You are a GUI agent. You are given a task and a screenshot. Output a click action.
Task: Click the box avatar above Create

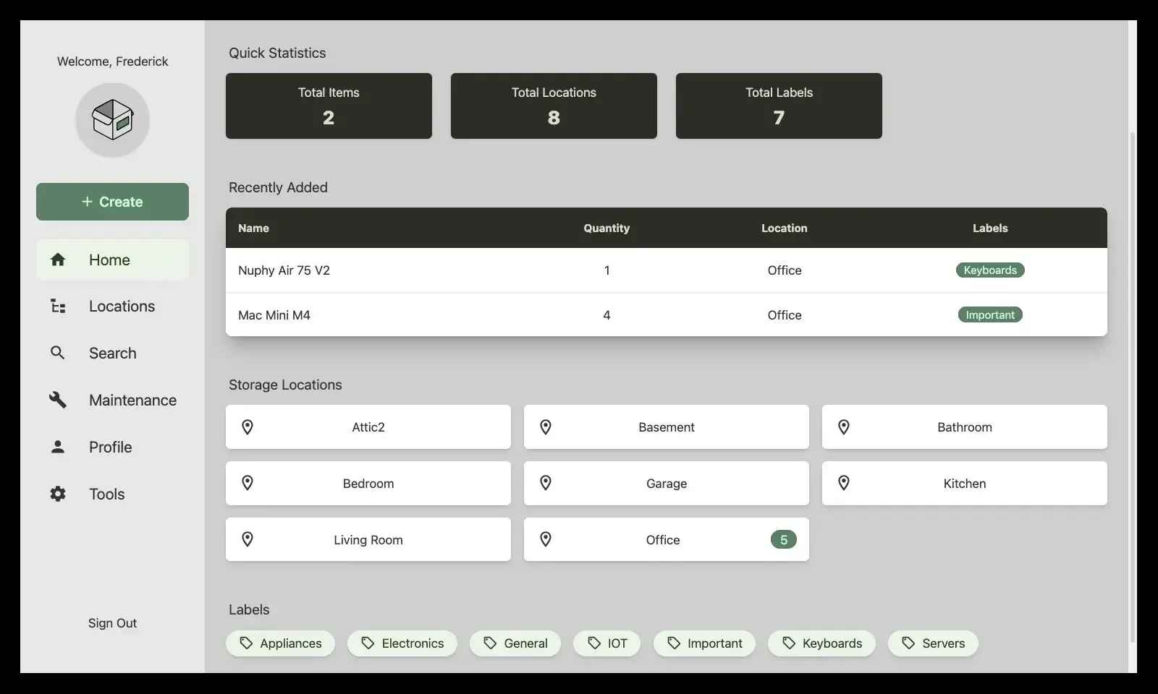112,120
